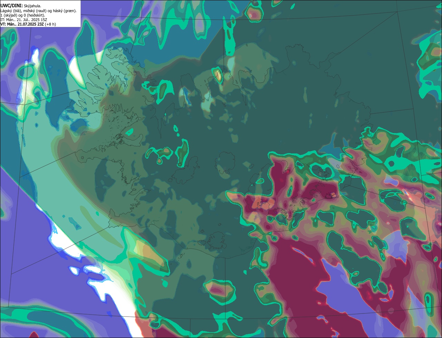Click the "UWC/DINI: Skýjahula." title line

(21, 6)
